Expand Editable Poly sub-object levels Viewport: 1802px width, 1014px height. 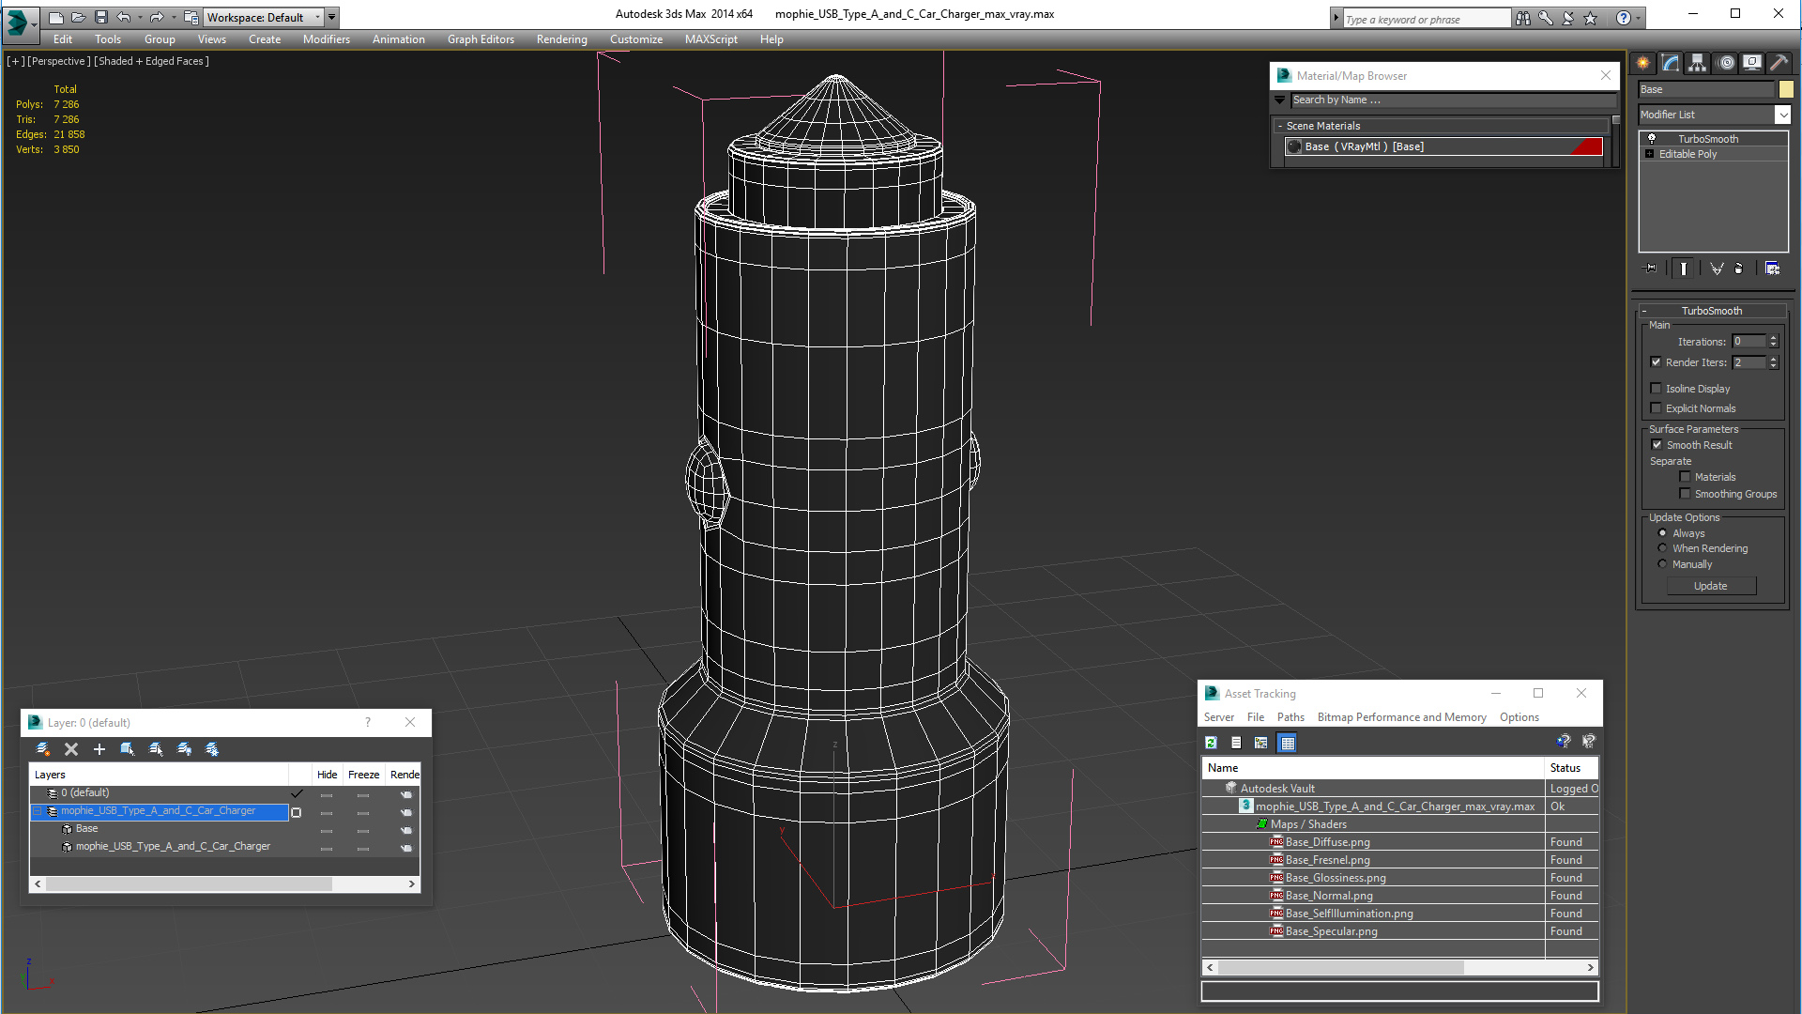pyautogui.click(x=1650, y=154)
